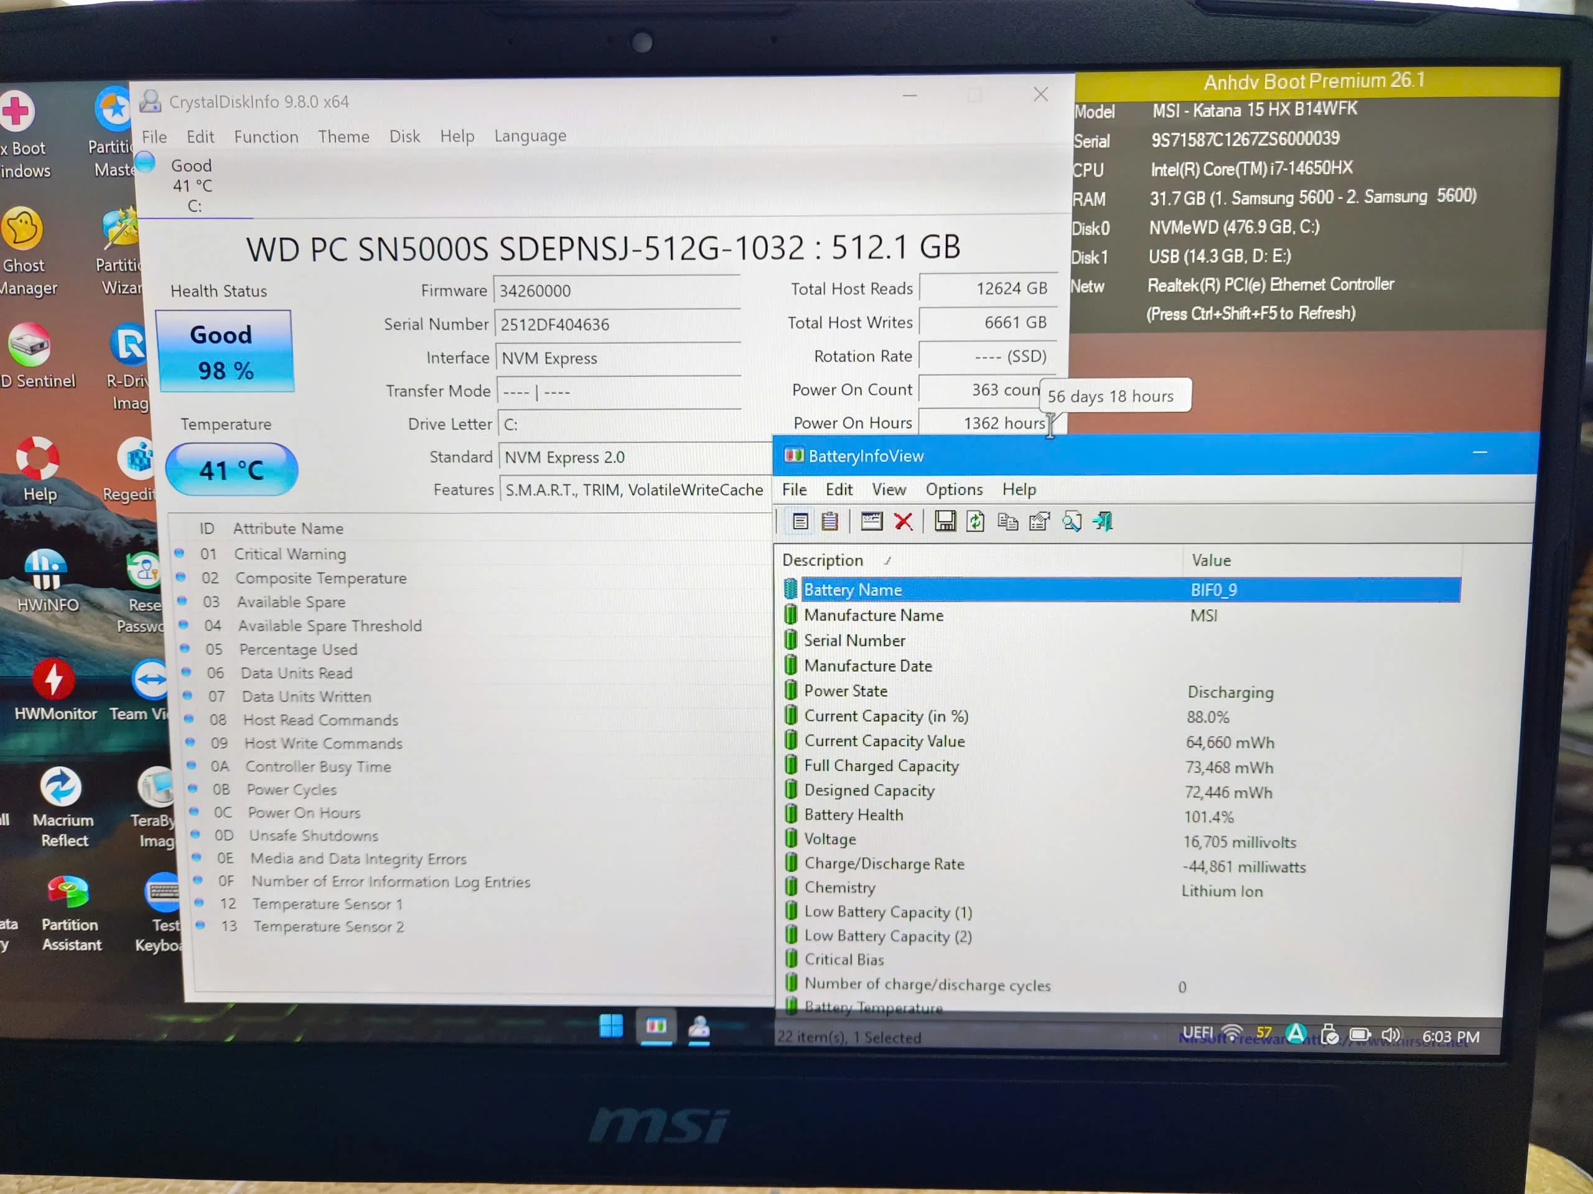Viewport: 1593px width, 1194px height.
Task: Click the red X toolbar icon in BatteryInfoView
Action: [903, 521]
